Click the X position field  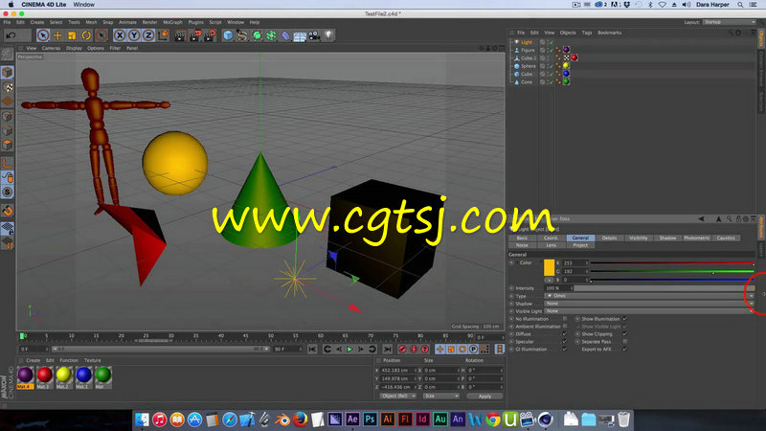pyautogui.click(x=397, y=371)
